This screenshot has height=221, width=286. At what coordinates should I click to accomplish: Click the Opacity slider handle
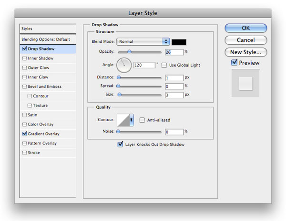[129, 51]
